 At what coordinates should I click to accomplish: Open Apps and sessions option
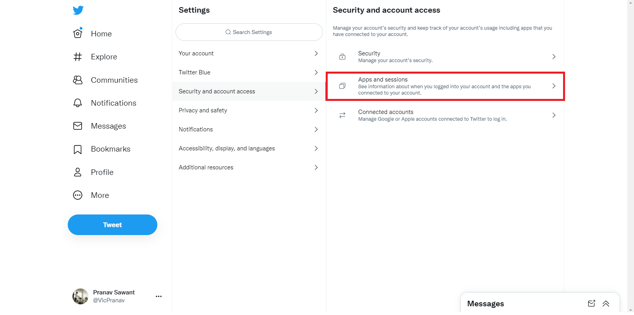(x=445, y=86)
